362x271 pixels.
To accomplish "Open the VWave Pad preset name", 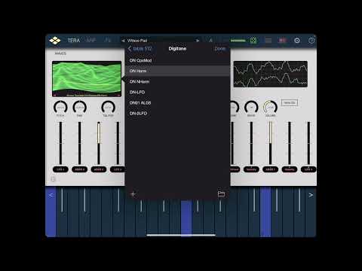I will click(x=137, y=41).
